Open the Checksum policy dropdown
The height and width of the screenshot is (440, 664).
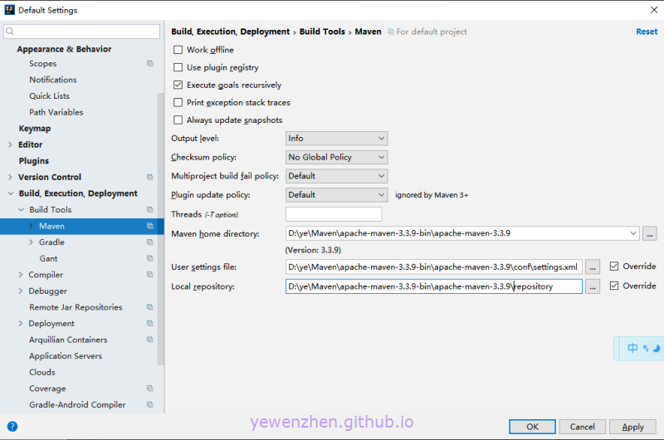pos(336,157)
